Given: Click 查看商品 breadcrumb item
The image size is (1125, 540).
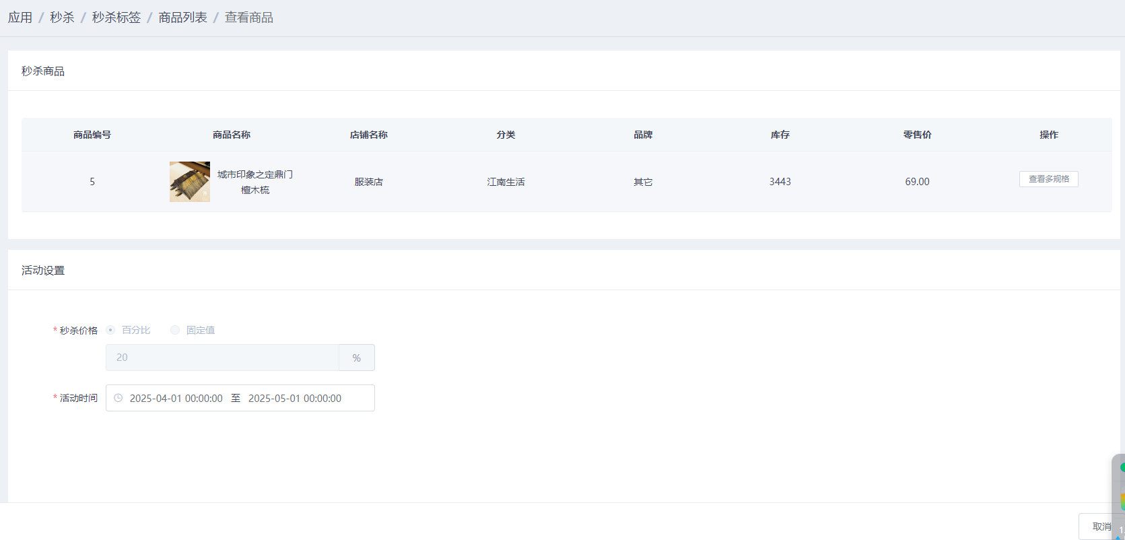Looking at the screenshot, I should (x=248, y=18).
